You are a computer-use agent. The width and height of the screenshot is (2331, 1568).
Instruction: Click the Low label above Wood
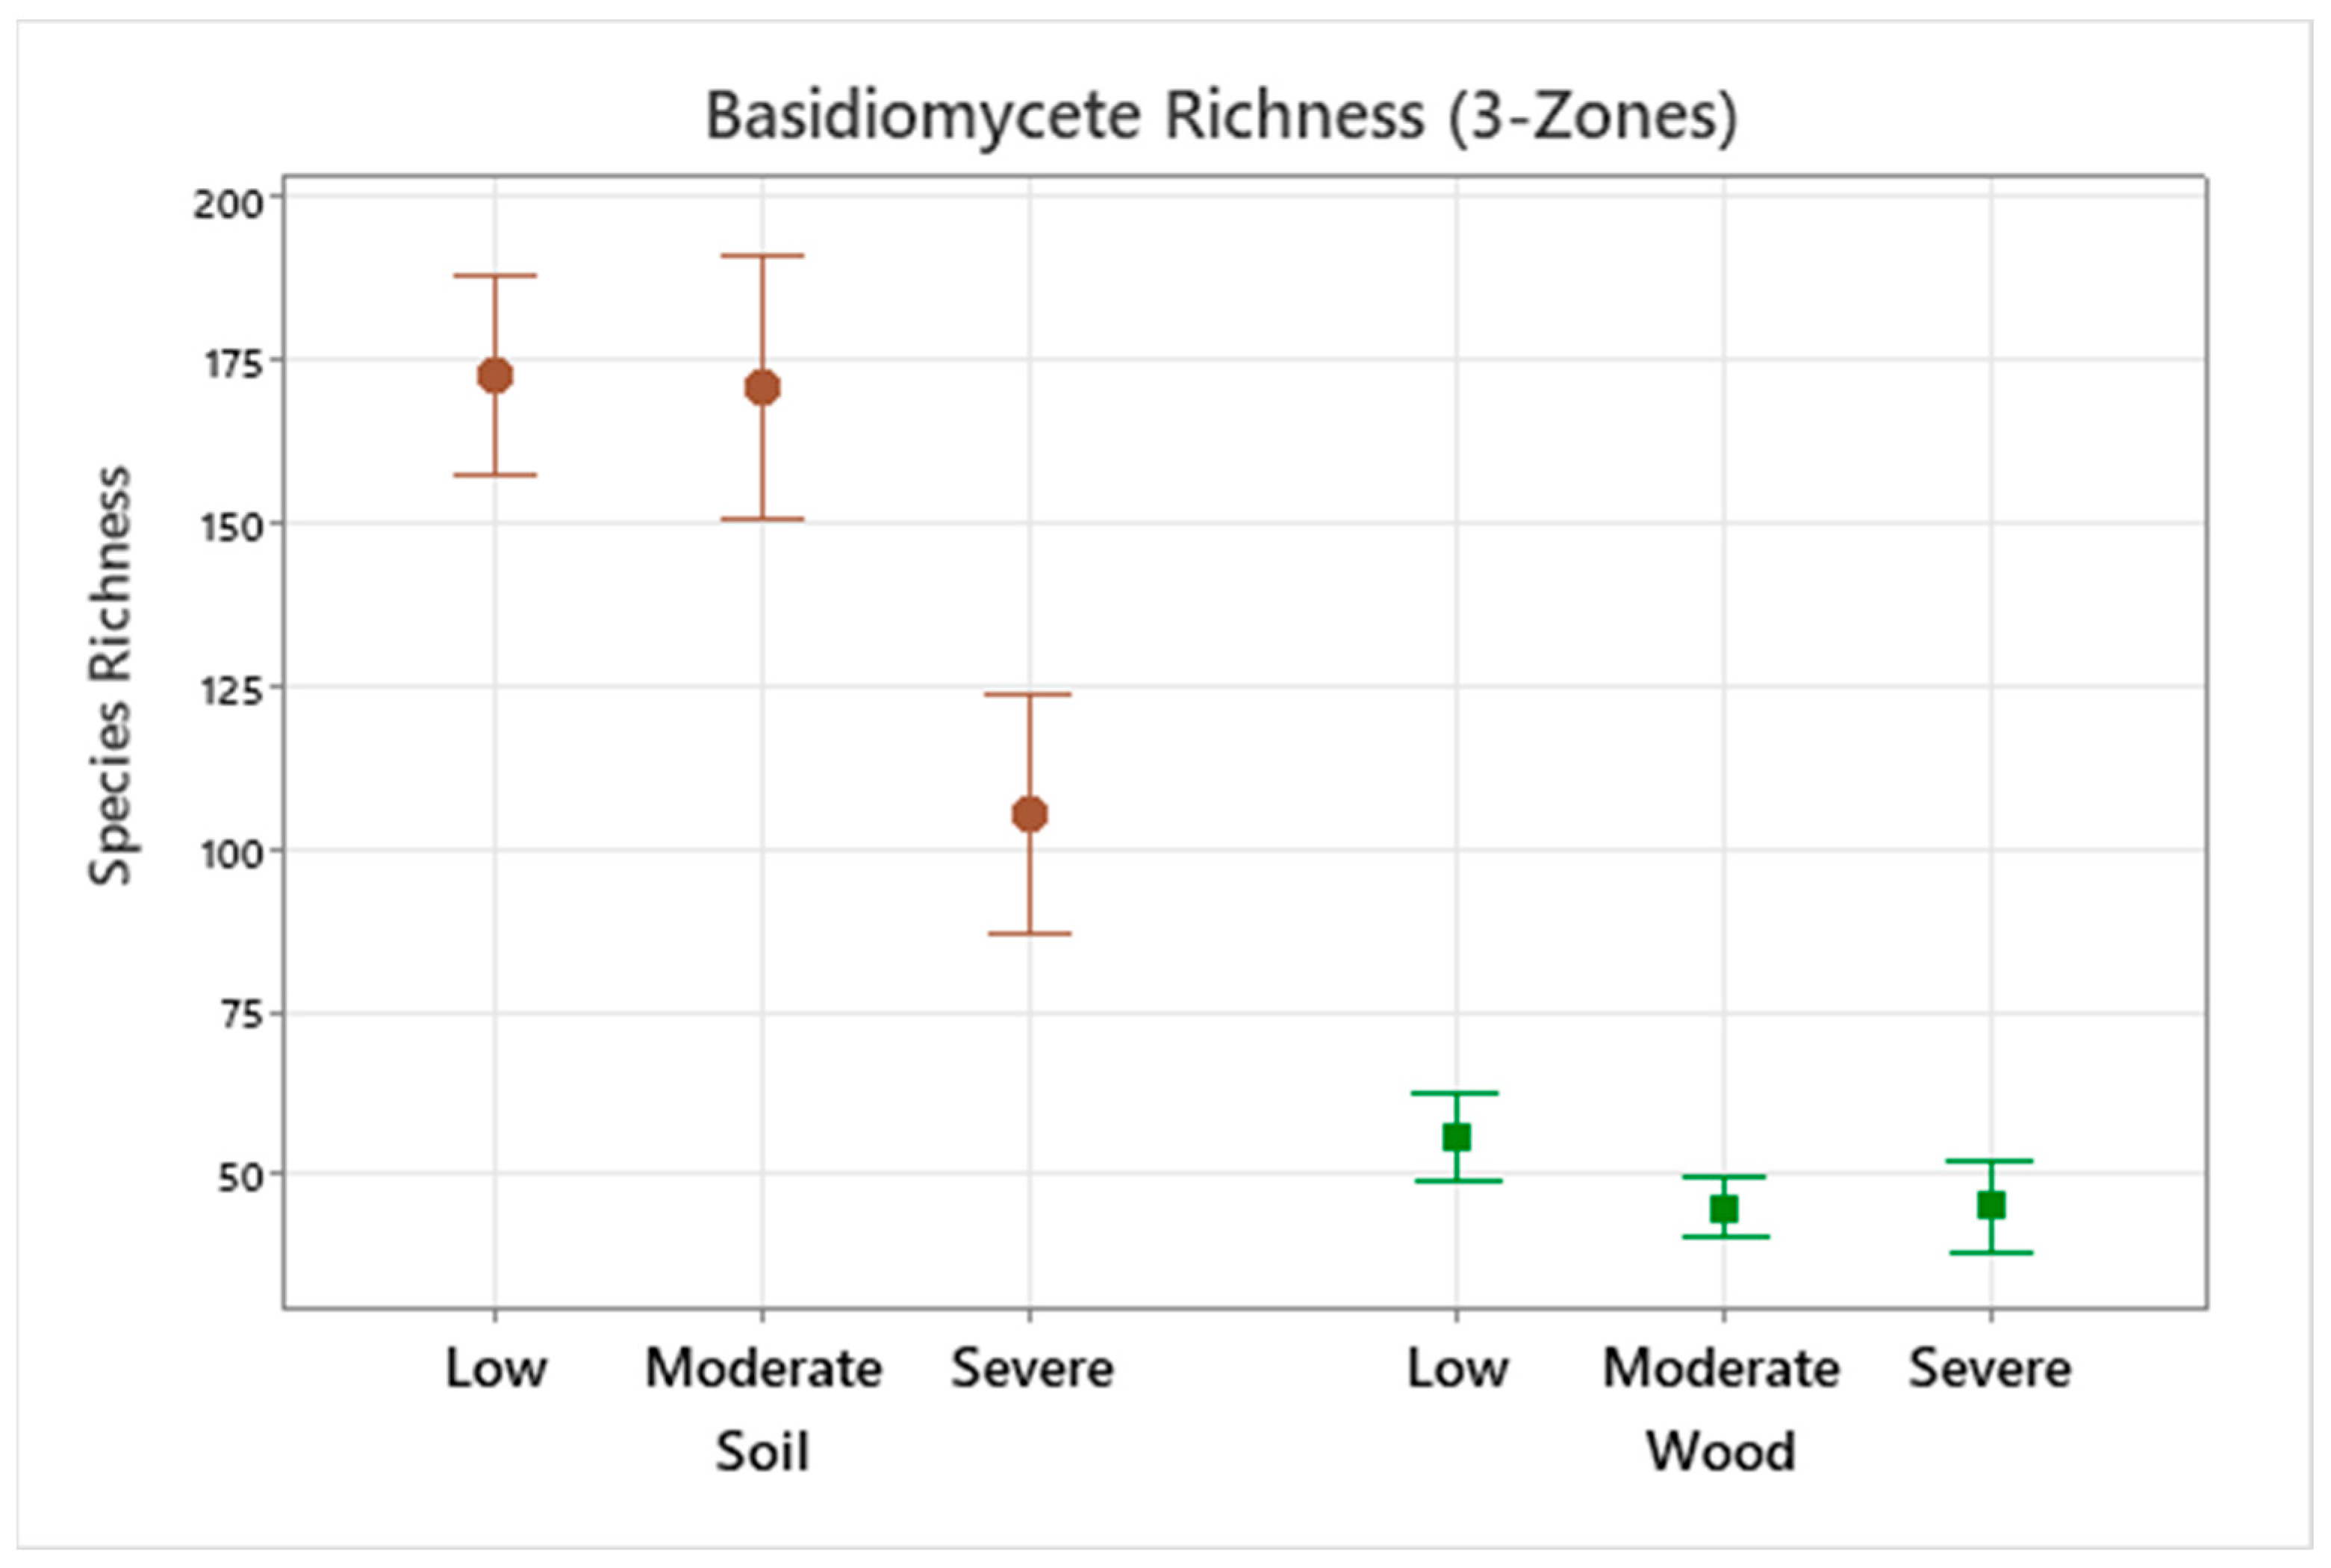click(1457, 1368)
